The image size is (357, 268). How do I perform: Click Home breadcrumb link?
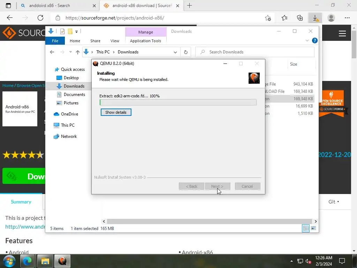(x=8, y=85)
